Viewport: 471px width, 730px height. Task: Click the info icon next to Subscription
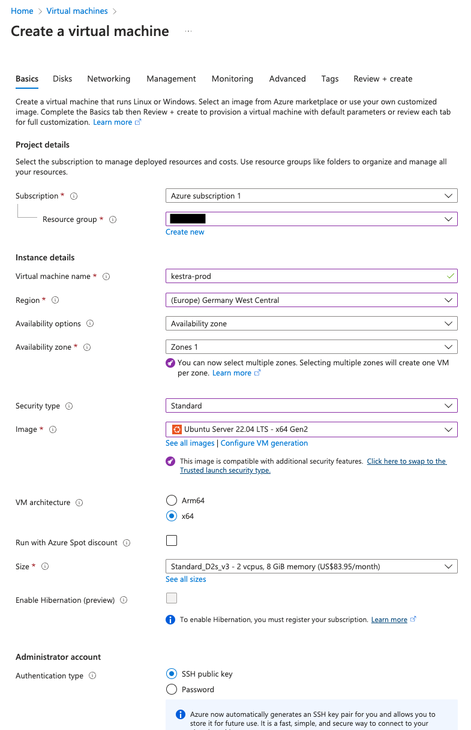click(x=74, y=196)
